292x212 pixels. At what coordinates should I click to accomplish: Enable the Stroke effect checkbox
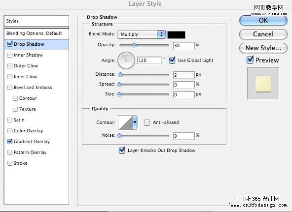10,163
